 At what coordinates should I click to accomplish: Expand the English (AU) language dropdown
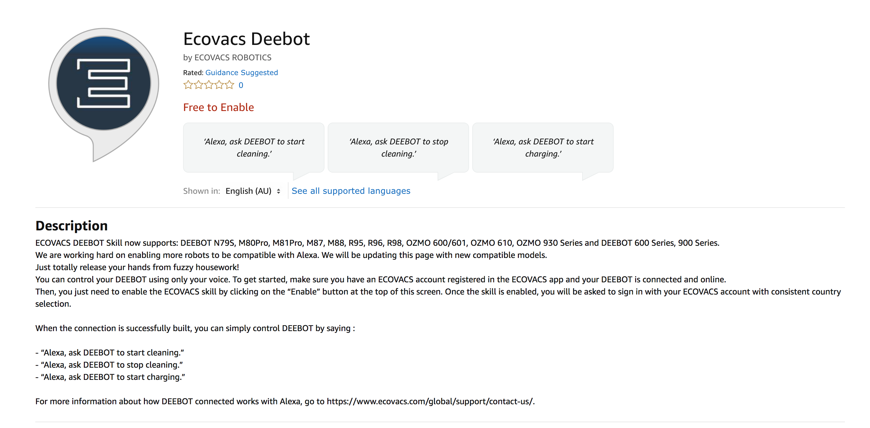click(253, 191)
